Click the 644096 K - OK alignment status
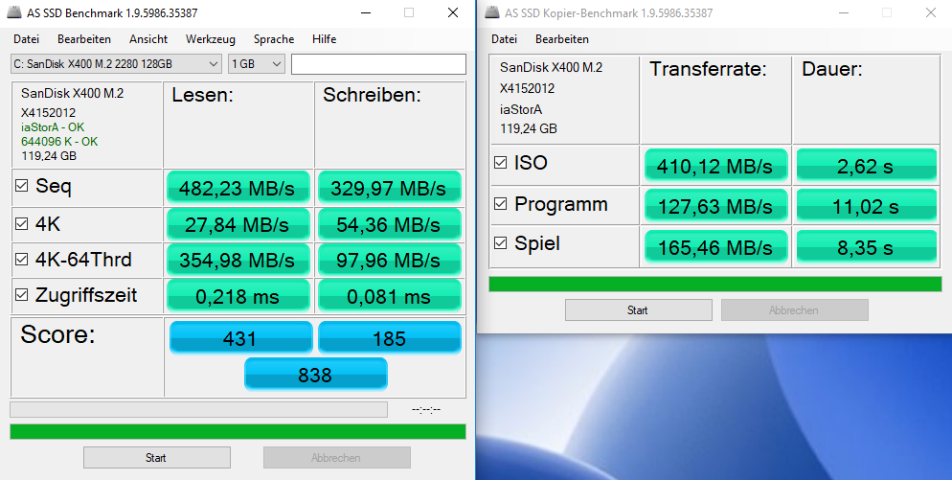 coord(59,142)
